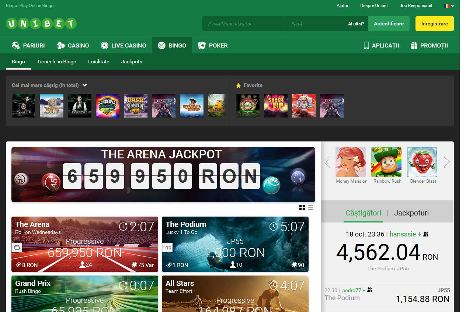This screenshot has width=466, height=312.
Task: Switch to Turneele în Bingo tab
Action: click(56, 62)
